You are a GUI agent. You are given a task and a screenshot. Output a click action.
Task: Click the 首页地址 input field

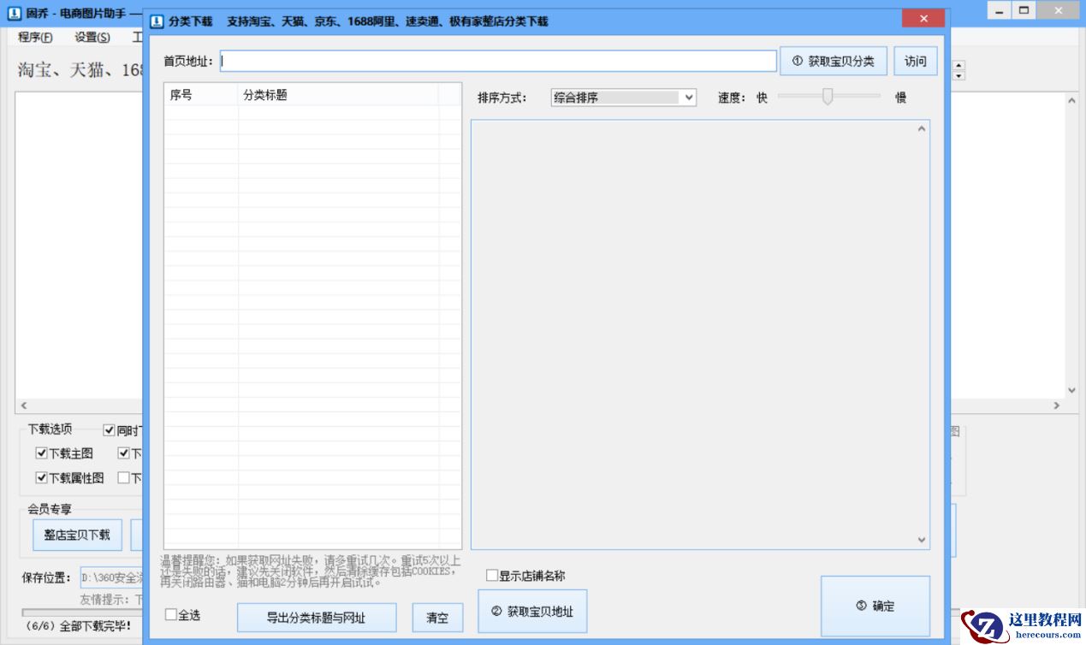(x=498, y=61)
